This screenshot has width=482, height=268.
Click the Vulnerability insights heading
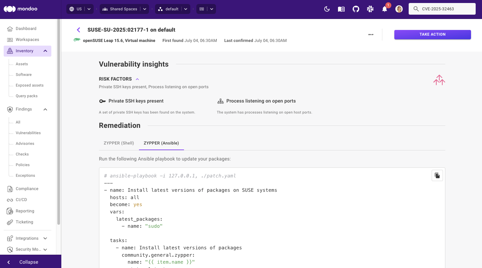click(x=134, y=64)
